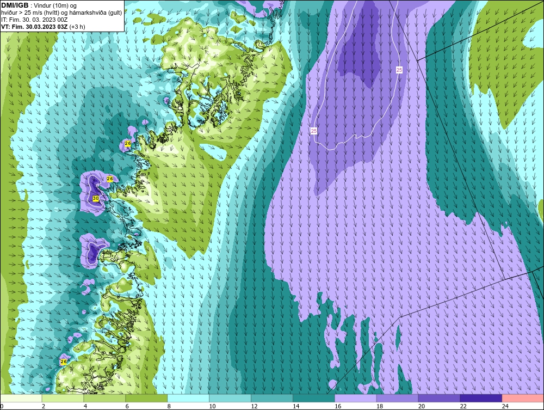544x410 pixels.
Task: Click the legend scale value 2
Action: tap(44, 406)
